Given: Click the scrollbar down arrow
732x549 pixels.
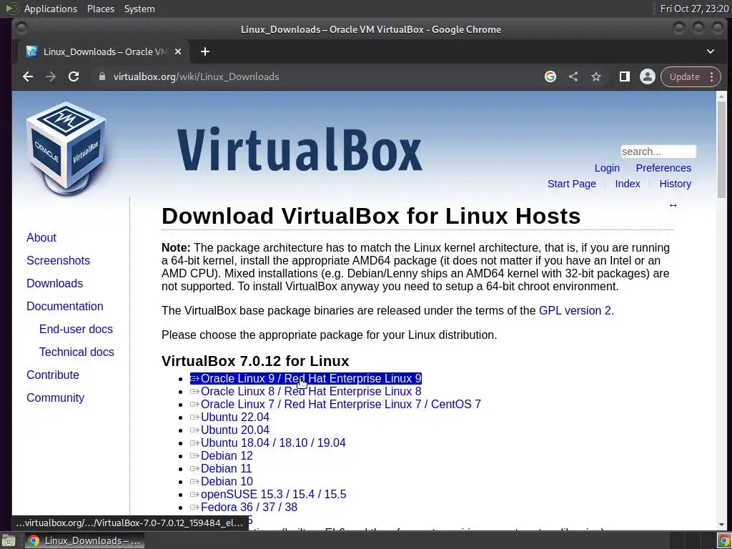Looking at the screenshot, I should point(721,525).
